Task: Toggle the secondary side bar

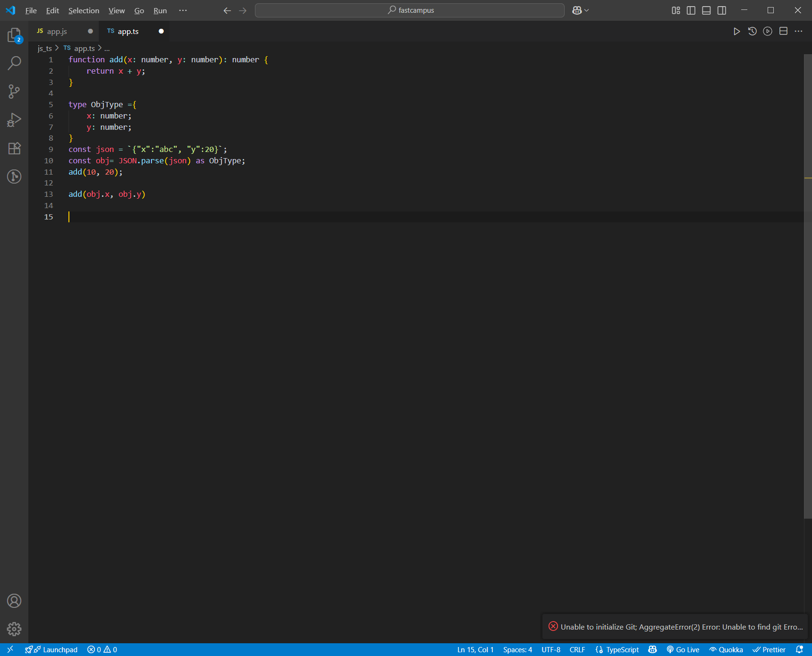Action: [x=722, y=10]
